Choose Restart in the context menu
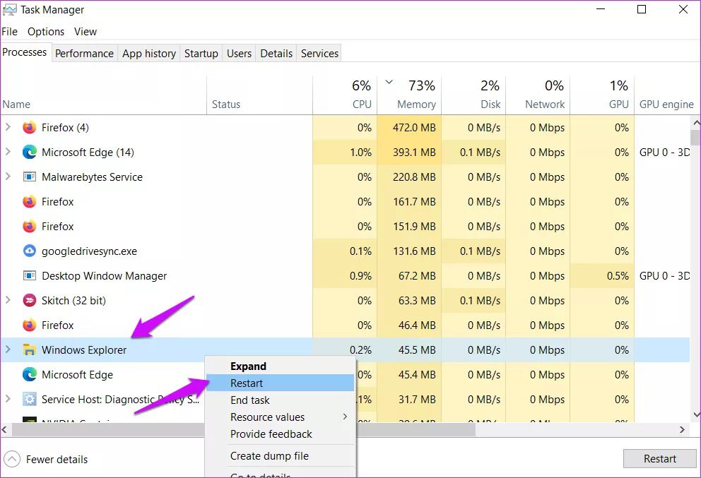This screenshot has height=478, width=701. click(279, 383)
